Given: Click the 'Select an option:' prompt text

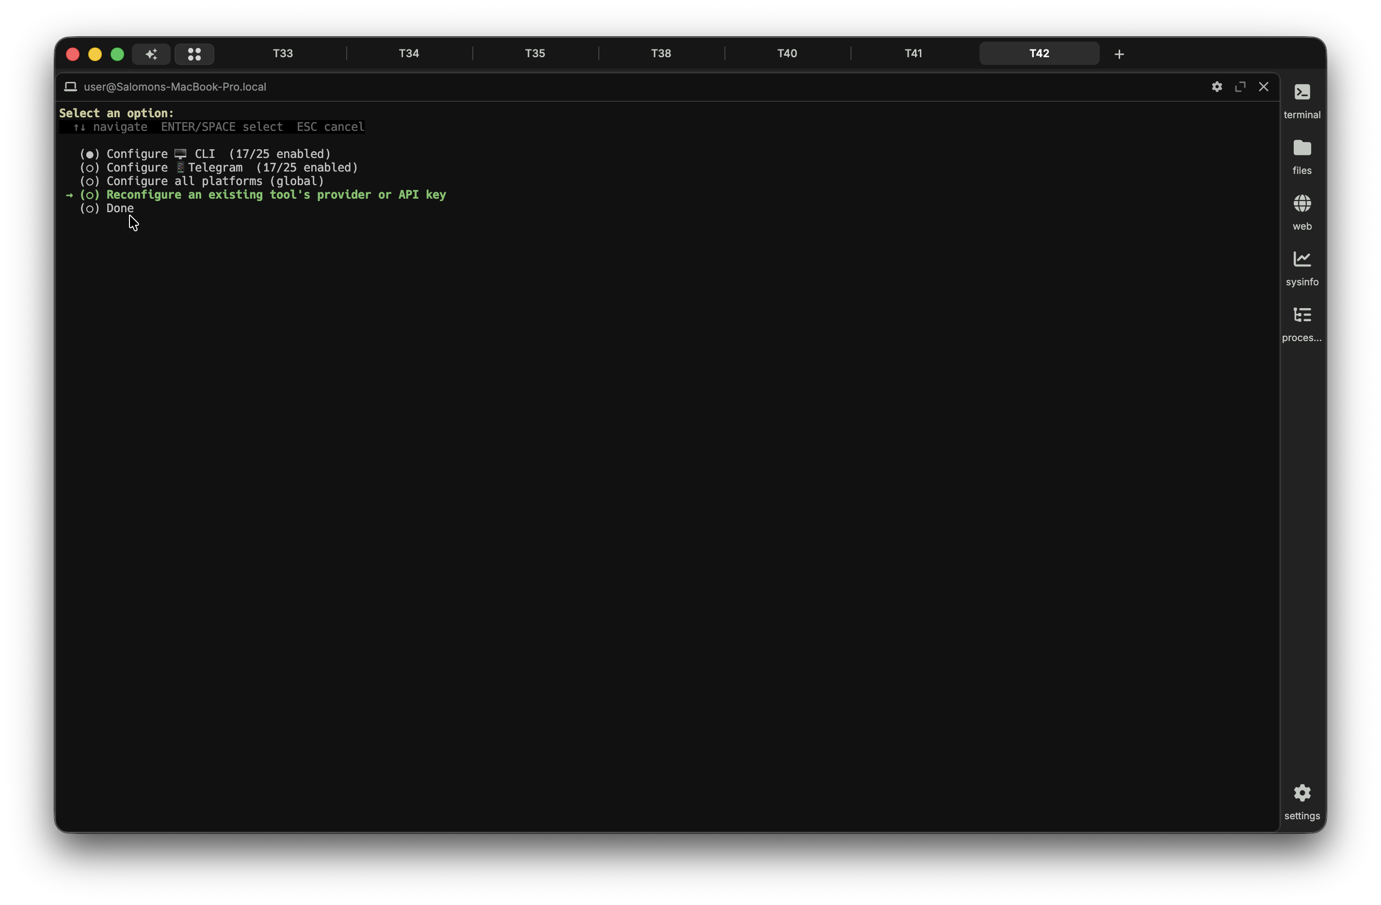Looking at the screenshot, I should click(x=116, y=113).
